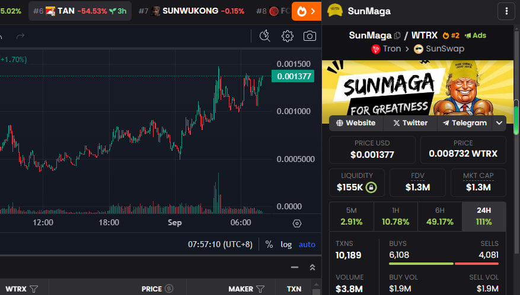The width and height of the screenshot is (520, 295).
Task: Click the TXNS 10,189 value
Action: (348, 255)
